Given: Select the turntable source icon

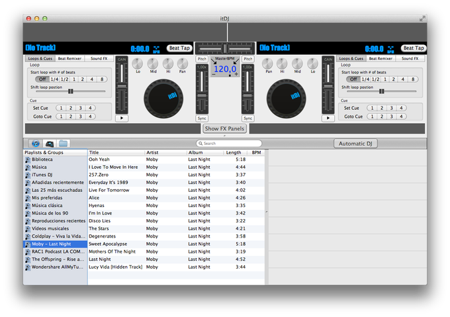Looking at the screenshot, I should pos(50,144).
